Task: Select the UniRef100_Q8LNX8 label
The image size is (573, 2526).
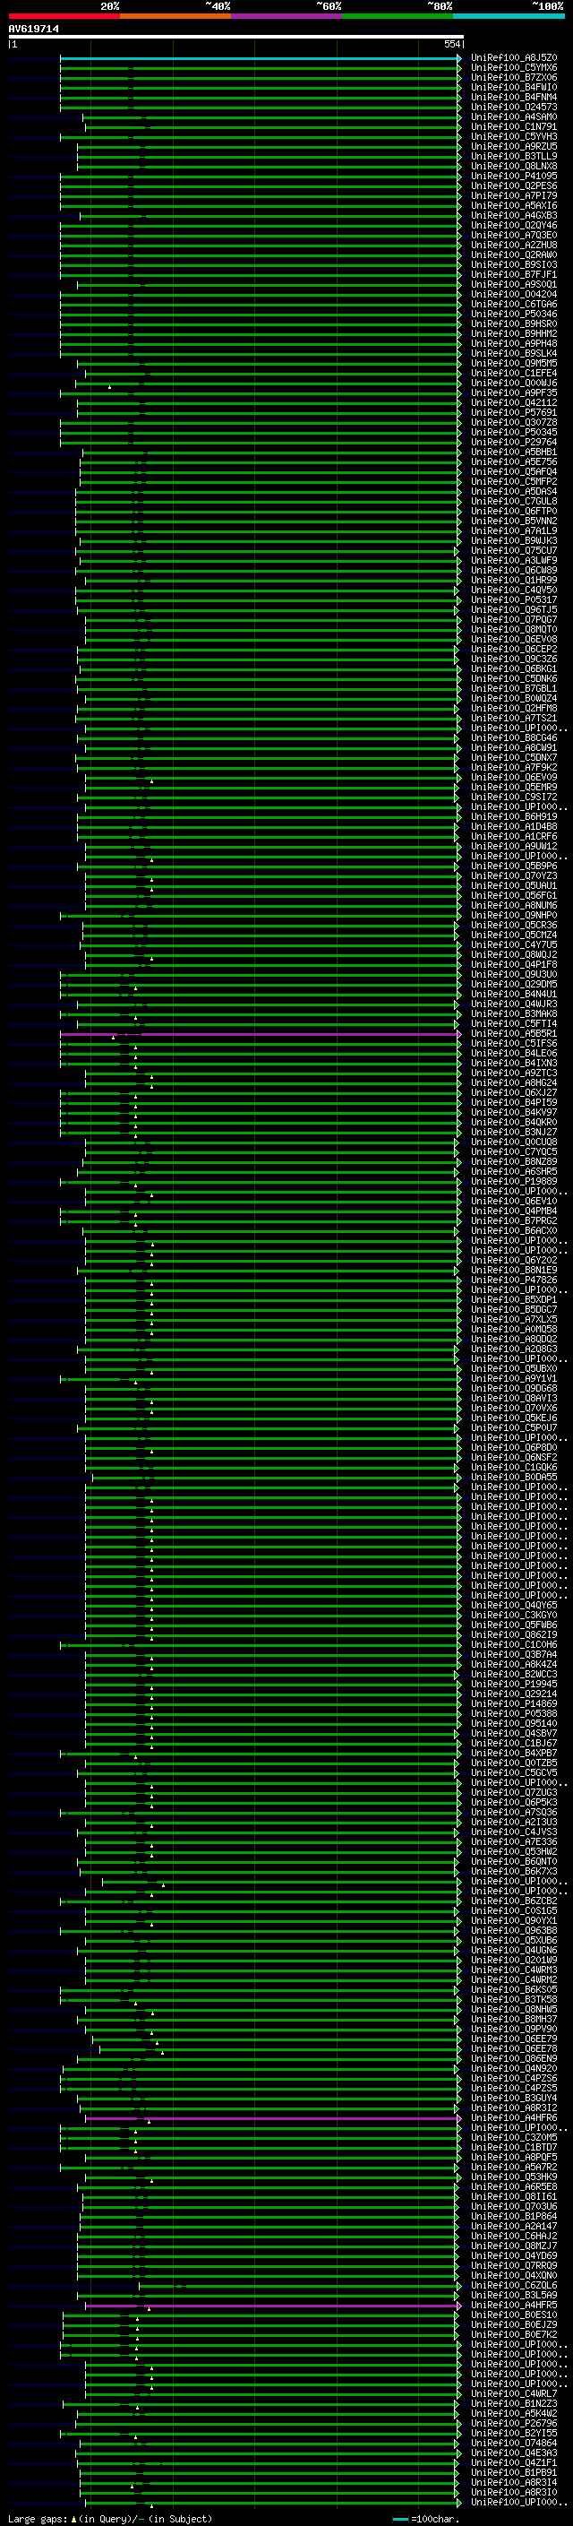Action: tap(514, 166)
